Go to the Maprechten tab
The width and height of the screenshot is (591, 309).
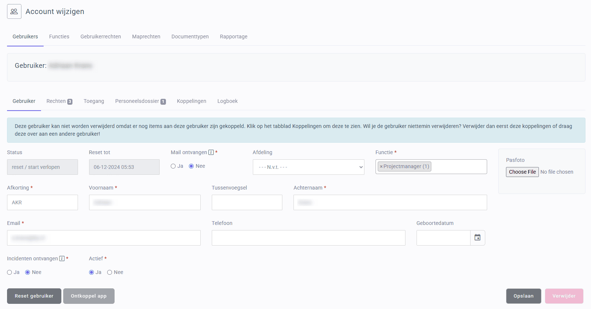(146, 37)
